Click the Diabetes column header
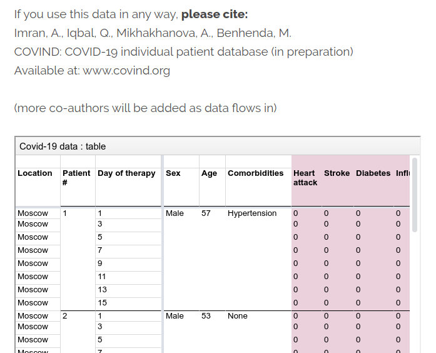The width and height of the screenshot is (436, 353). pos(373,173)
